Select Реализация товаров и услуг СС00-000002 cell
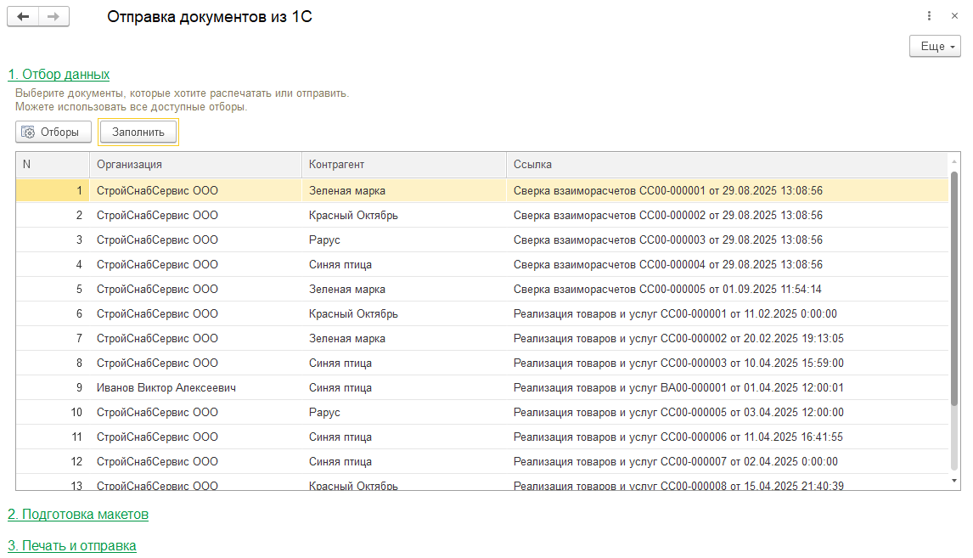The width and height of the screenshot is (973, 558). click(x=728, y=338)
